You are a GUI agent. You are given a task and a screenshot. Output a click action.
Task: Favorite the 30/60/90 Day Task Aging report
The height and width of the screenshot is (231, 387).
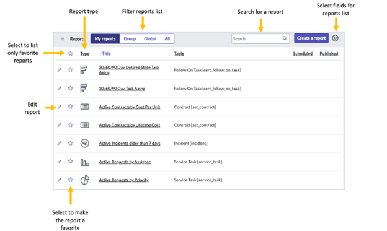click(70, 89)
